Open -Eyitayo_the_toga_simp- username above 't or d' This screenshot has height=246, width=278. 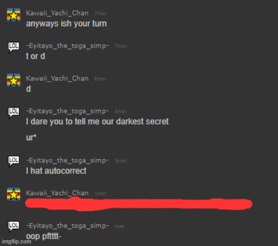point(67,46)
